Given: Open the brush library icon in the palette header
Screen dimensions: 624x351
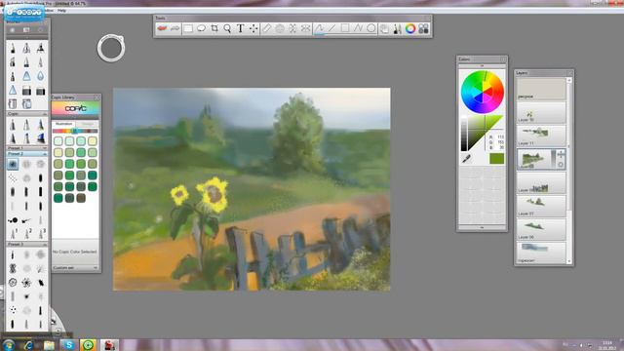Looking at the screenshot, I should point(26,30).
